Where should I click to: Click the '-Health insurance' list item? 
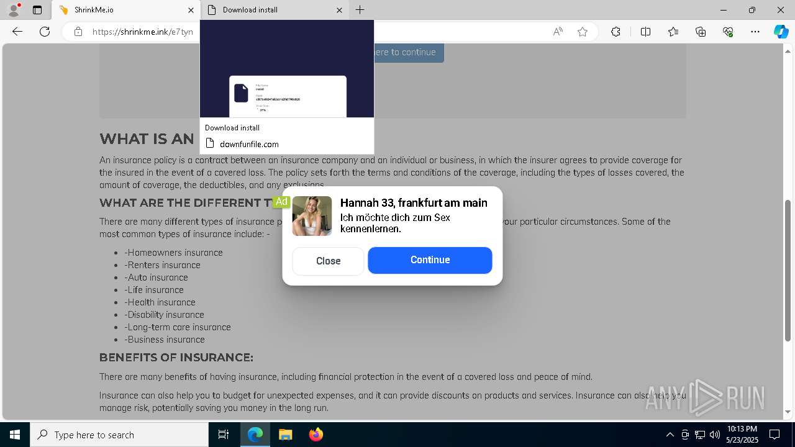tap(160, 302)
